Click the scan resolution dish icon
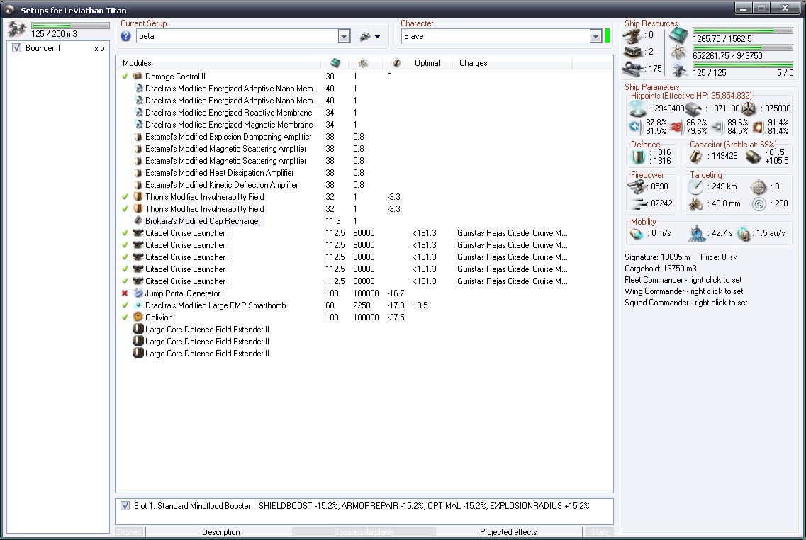Screen dimensions: 806x540 (695, 204)
